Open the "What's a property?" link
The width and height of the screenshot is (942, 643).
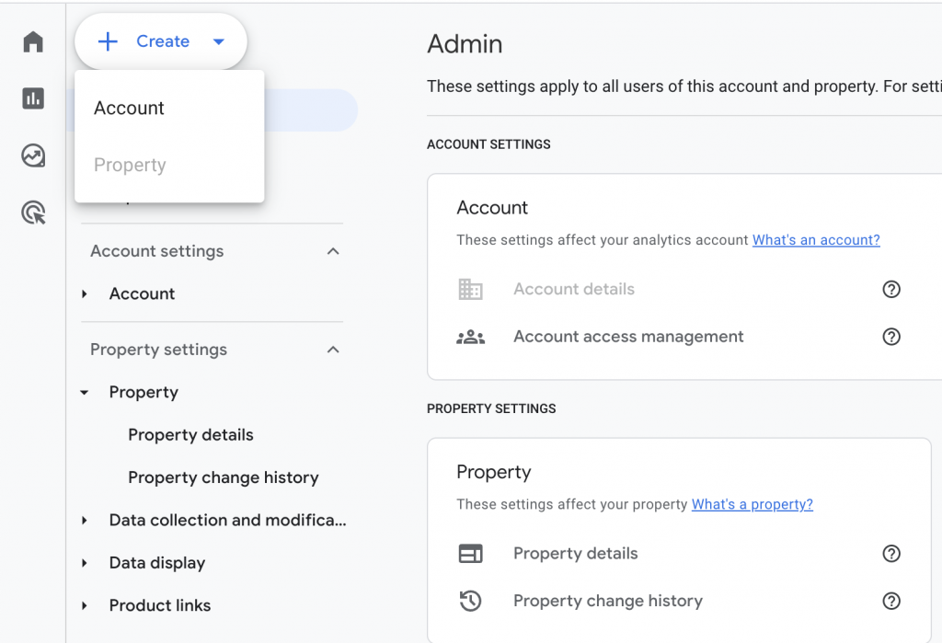[752, 505]
